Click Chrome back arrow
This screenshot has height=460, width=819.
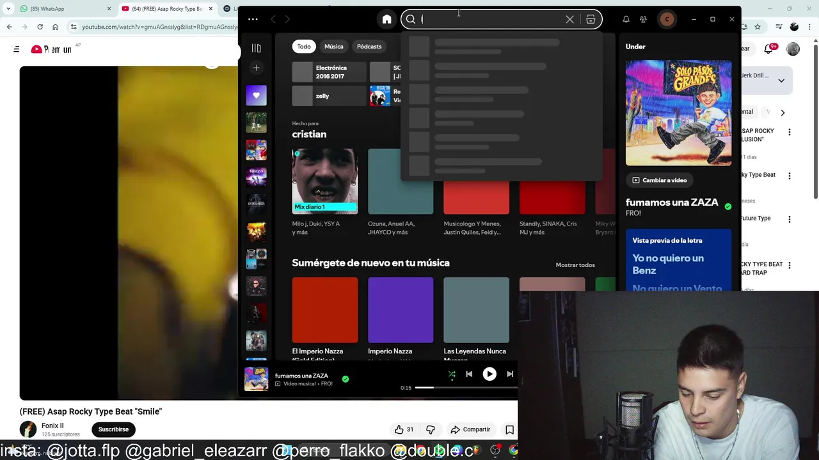(x=9, y=27)
